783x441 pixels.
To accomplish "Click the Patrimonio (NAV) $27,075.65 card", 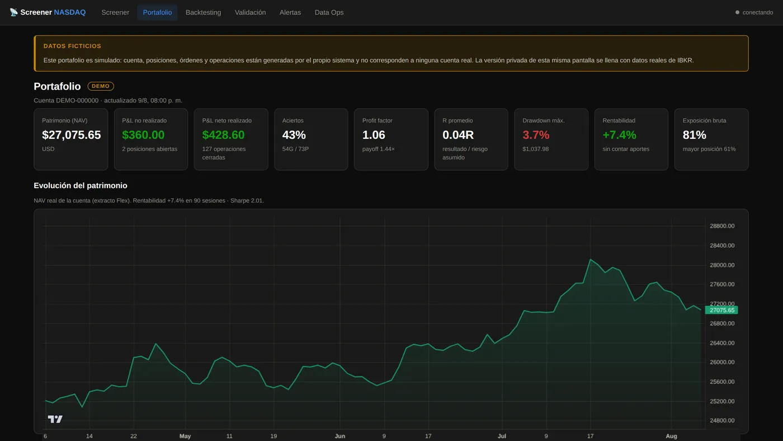I will pyautogui.click(x=71, y=139).
